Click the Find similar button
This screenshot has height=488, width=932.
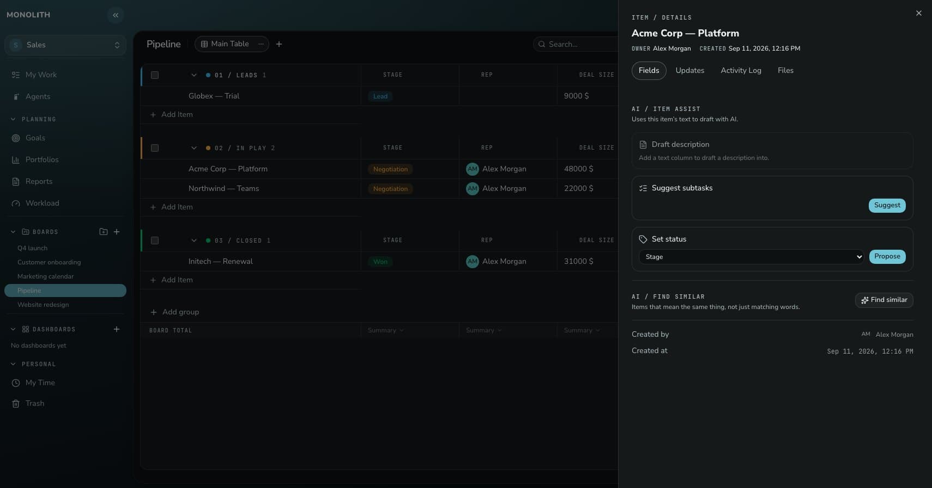(884, 300)
